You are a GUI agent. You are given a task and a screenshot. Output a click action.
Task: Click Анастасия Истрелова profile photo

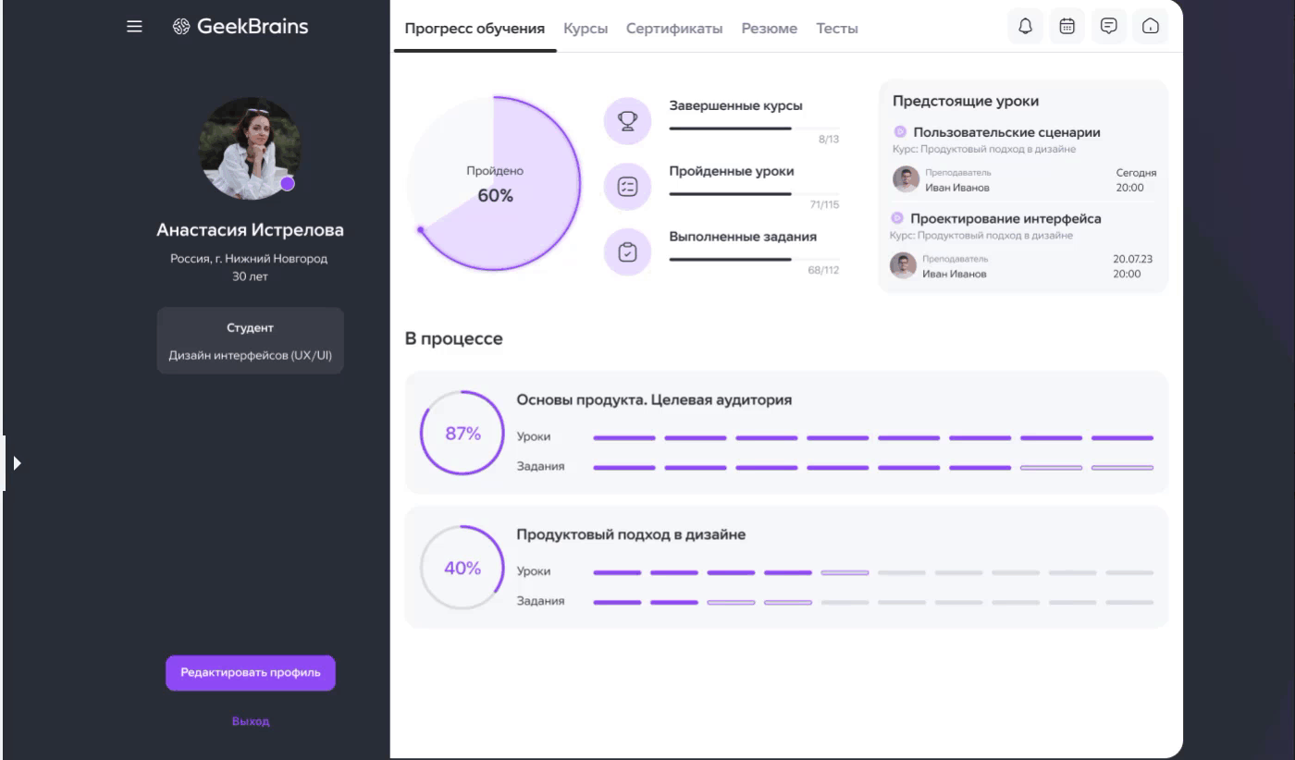[250, 149]
